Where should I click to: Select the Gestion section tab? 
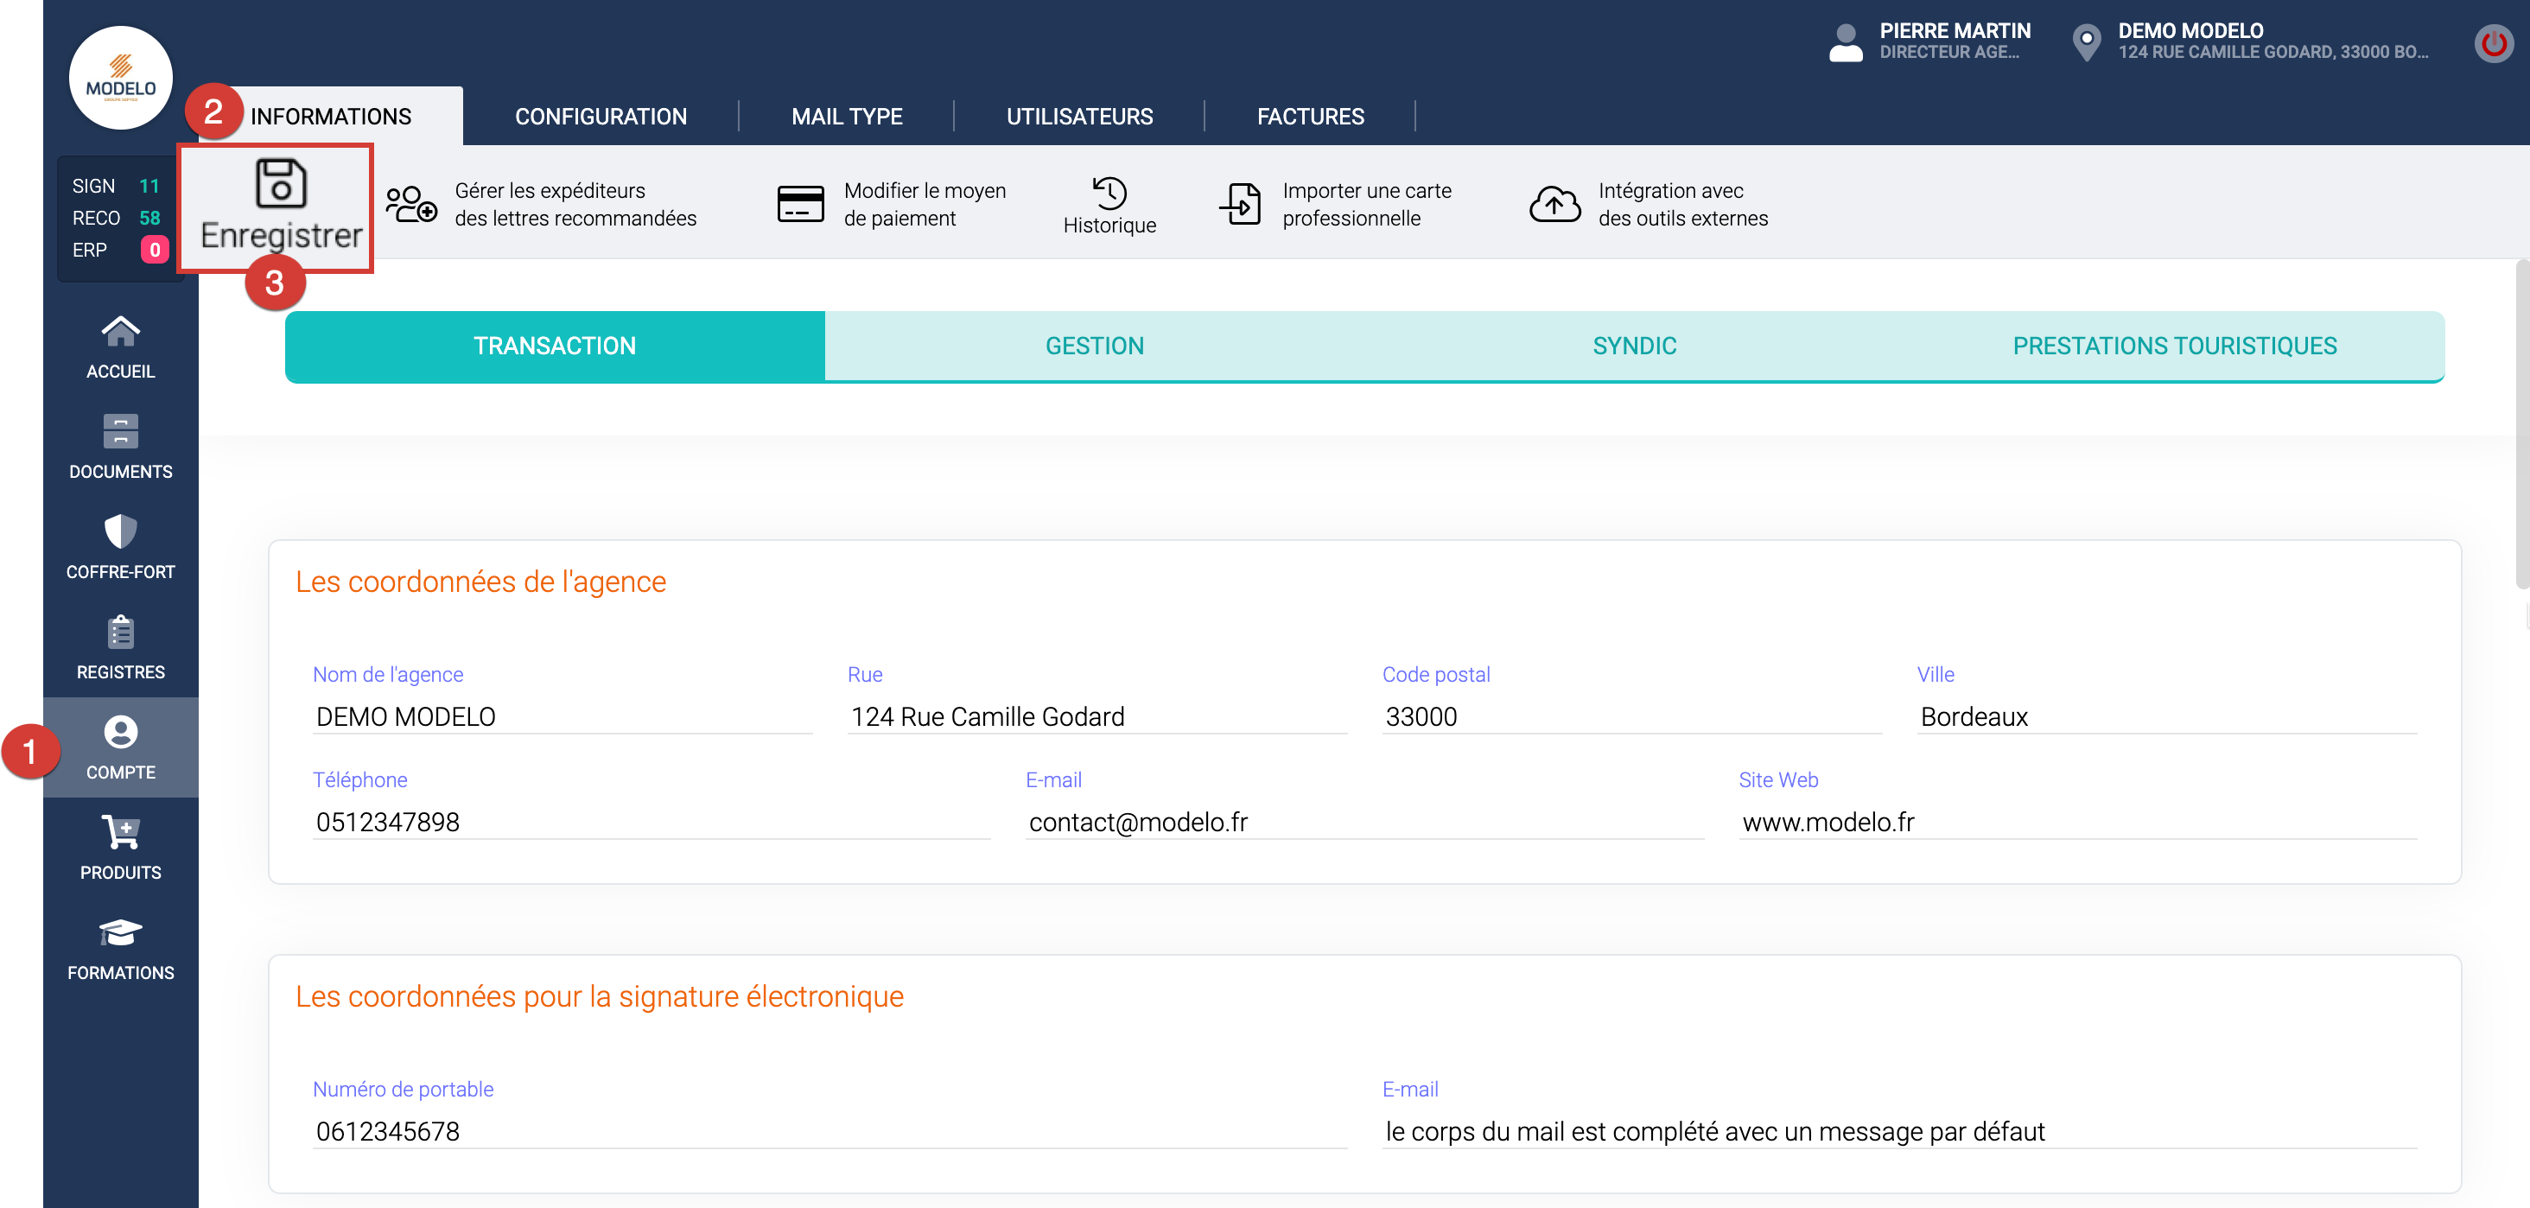click(x=1094, y=346)
